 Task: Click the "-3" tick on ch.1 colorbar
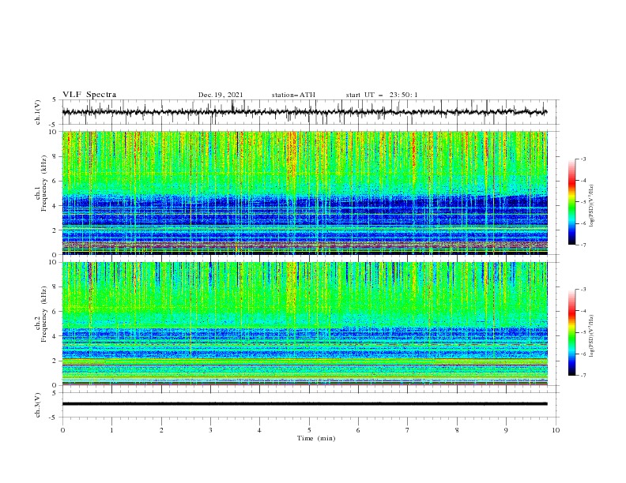[x=583, y=159]
